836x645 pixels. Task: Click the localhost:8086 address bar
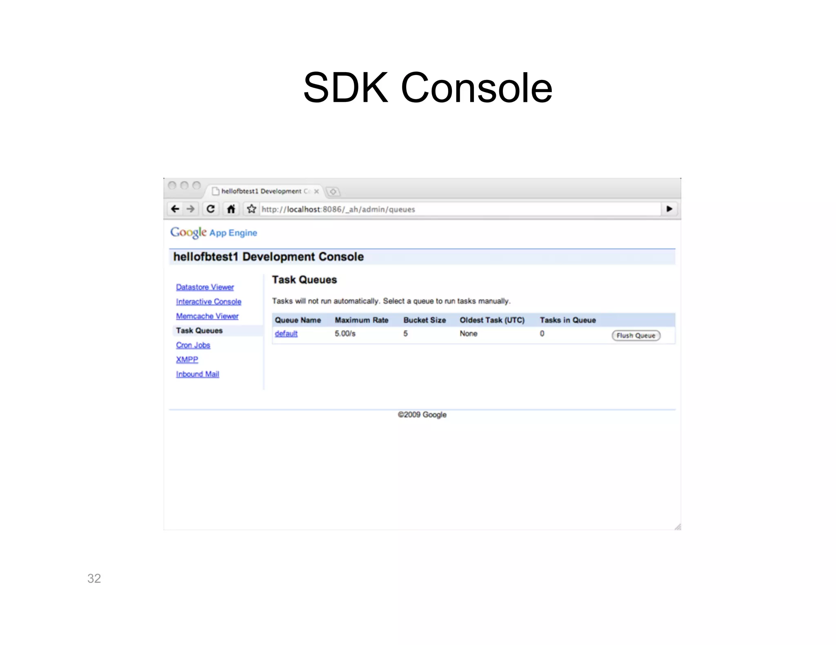click(x=460, y=209)
